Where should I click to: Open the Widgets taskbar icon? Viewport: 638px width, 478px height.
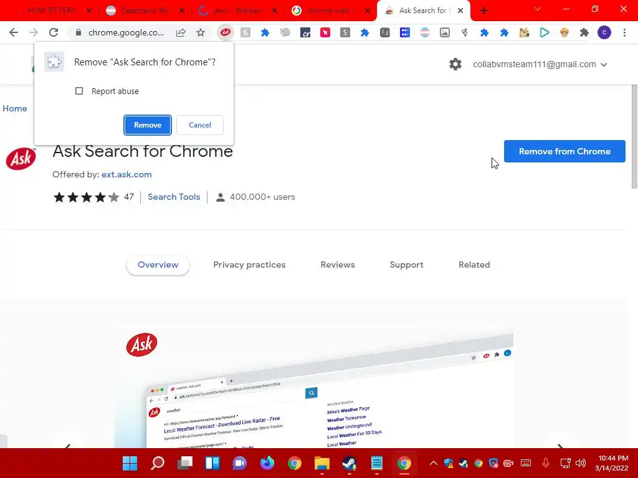212,463
